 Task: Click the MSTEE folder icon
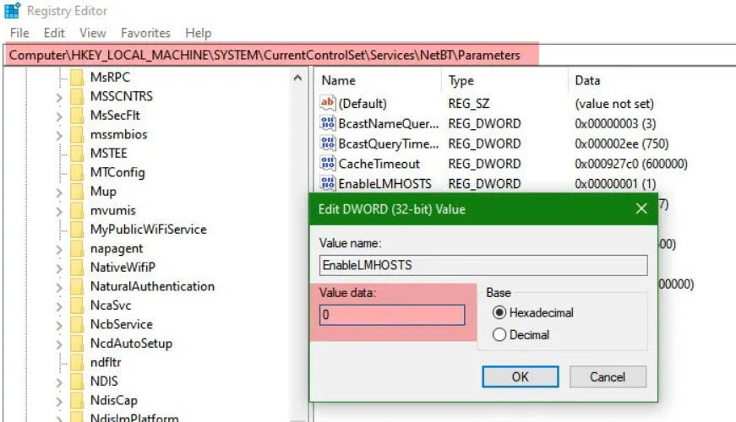point(77,153)
